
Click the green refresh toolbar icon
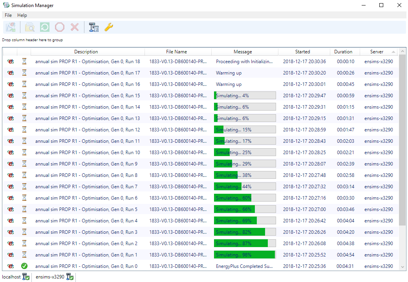click(45, 27)
